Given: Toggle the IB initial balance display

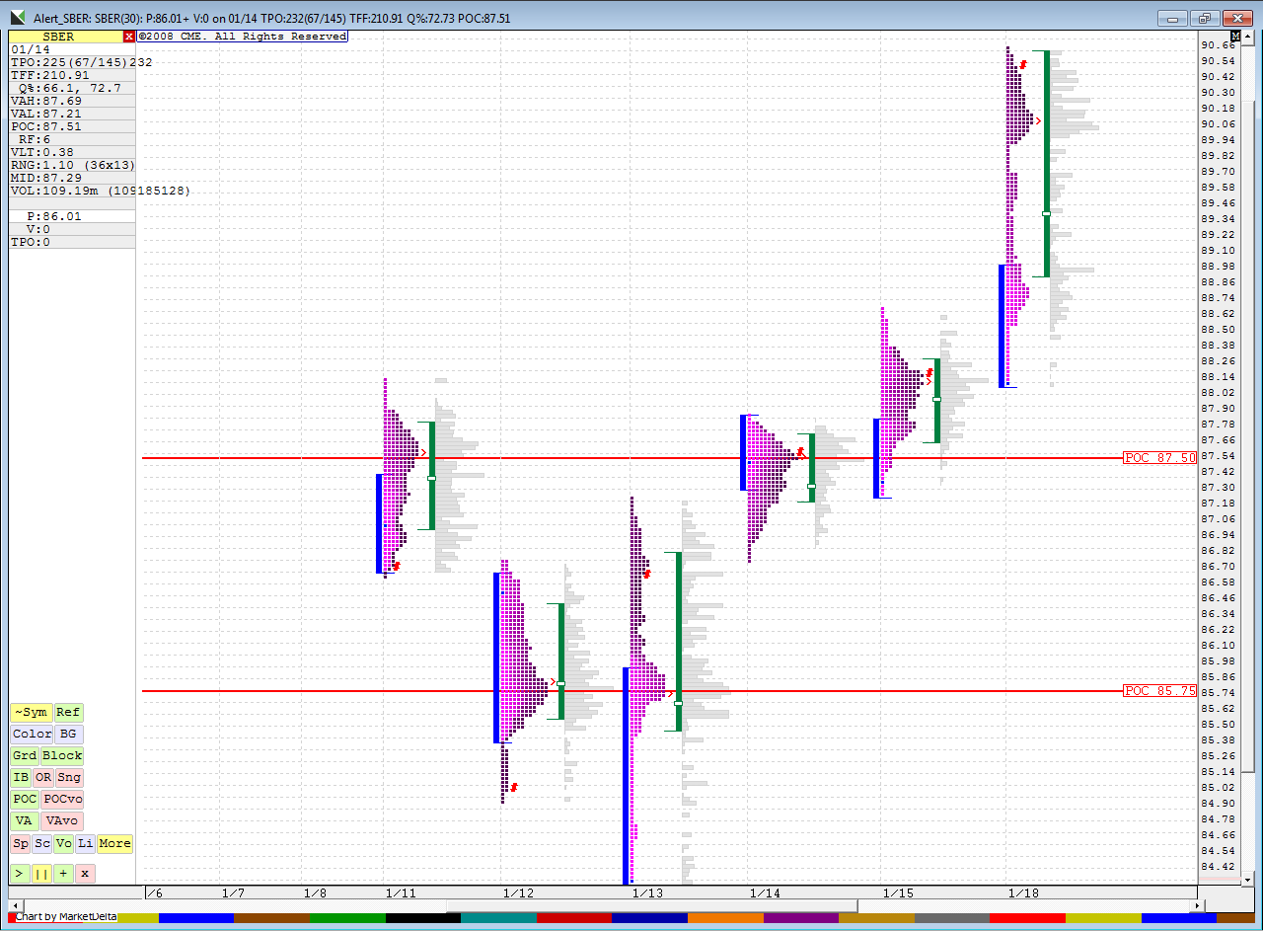Looking at the screenshot, I should tap(21, 778).
